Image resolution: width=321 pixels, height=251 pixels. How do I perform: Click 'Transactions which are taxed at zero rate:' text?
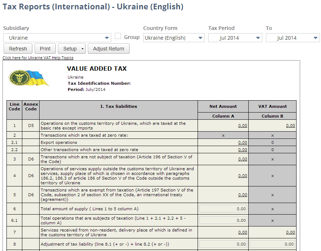point(84,135)
